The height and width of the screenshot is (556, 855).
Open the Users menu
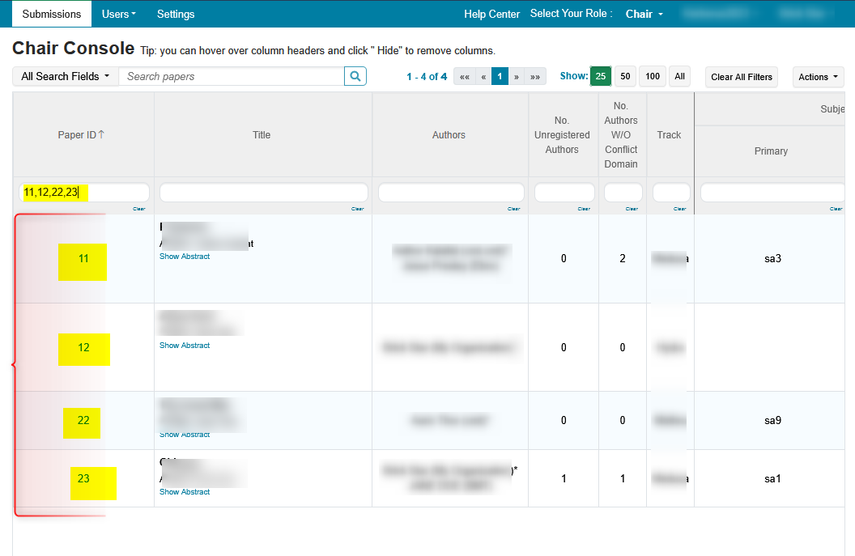(x=119, y=14)
